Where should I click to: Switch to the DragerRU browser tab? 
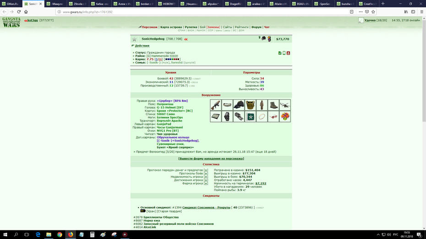[234, 4]
